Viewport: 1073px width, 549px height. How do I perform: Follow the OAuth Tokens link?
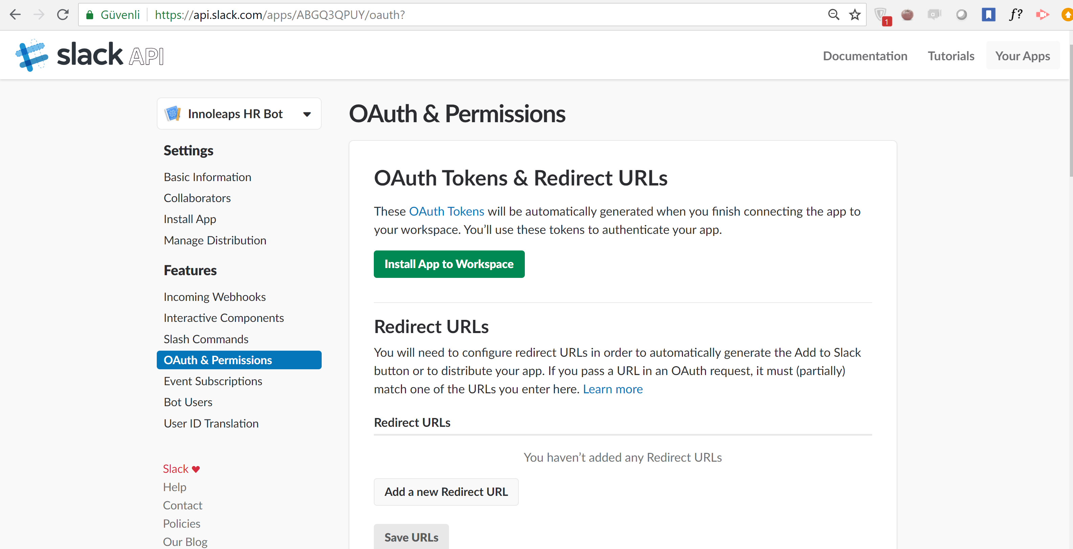pyautogui.click(x=447, y=212)
